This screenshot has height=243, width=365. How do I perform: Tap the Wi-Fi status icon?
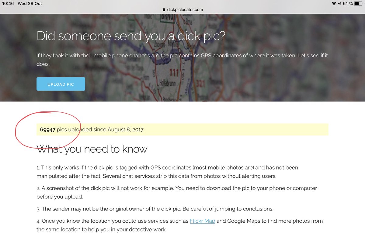coord(334,4)
